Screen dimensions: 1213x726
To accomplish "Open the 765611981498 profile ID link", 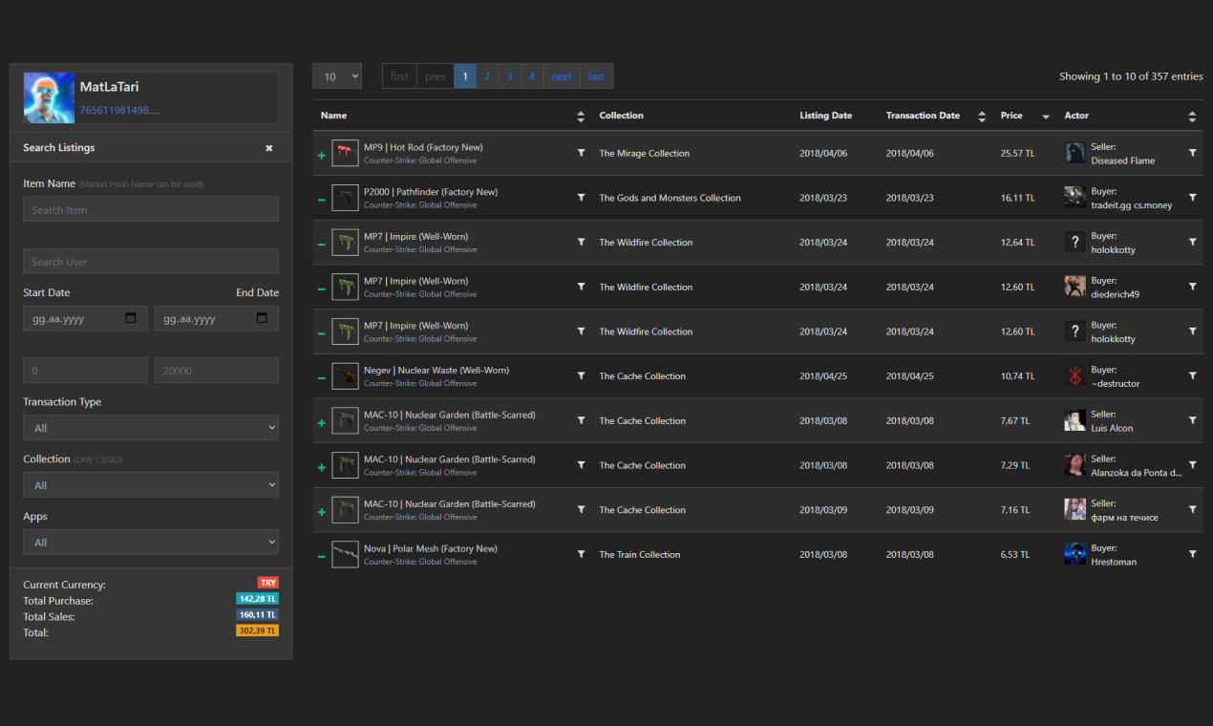I will tap(119, 110).
